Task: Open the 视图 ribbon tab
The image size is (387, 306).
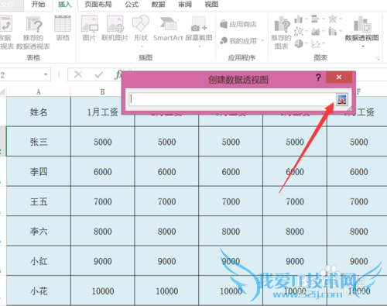Action: point(211,5)
